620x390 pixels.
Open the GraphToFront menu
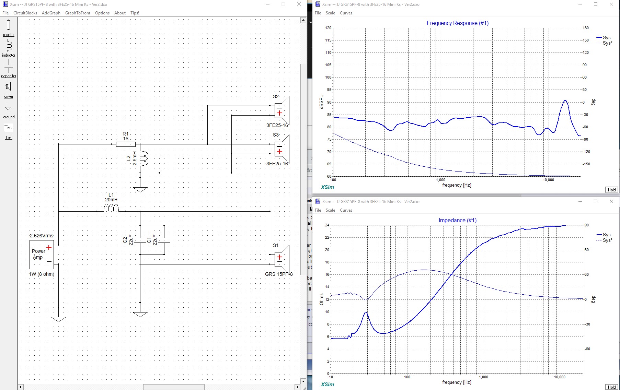coord(78,13)
